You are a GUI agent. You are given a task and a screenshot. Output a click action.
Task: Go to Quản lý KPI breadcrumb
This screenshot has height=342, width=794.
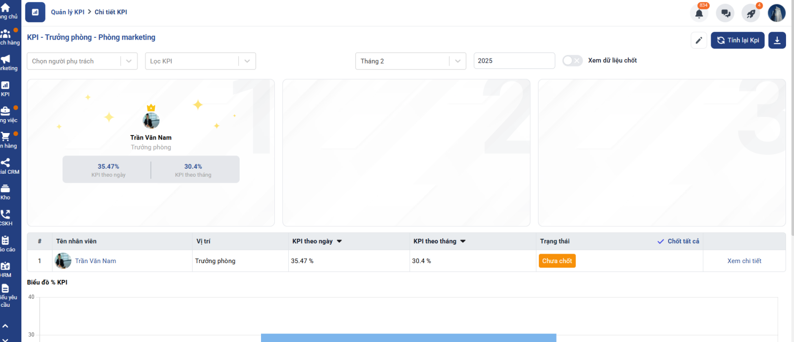(67, 12)
